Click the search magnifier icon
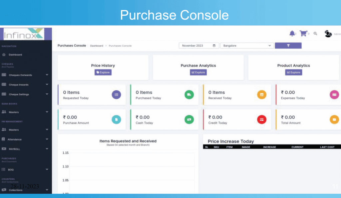The image size is (341, 198). 315,34
